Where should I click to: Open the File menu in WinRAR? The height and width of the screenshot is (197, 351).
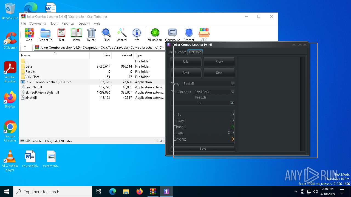23,24
